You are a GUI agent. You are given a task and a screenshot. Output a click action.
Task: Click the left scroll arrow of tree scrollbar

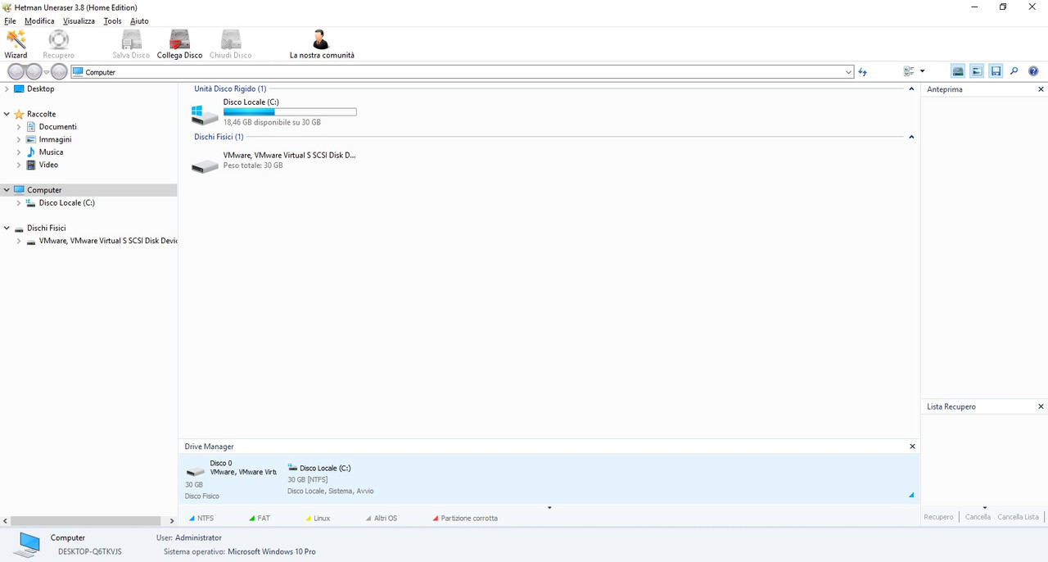[5, 520]
